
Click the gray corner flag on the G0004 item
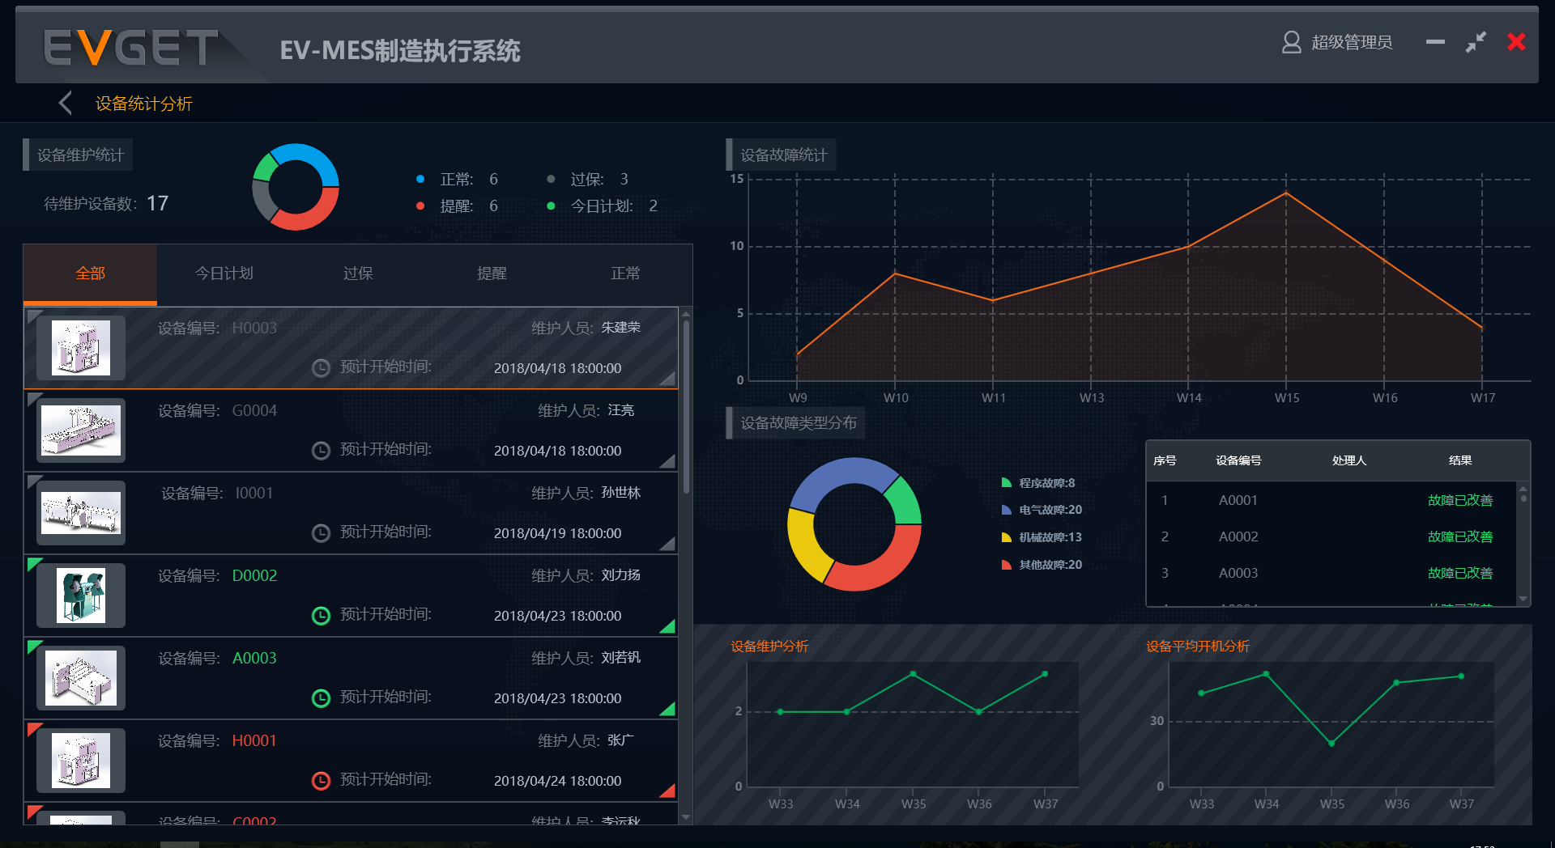tap(34, 400)
